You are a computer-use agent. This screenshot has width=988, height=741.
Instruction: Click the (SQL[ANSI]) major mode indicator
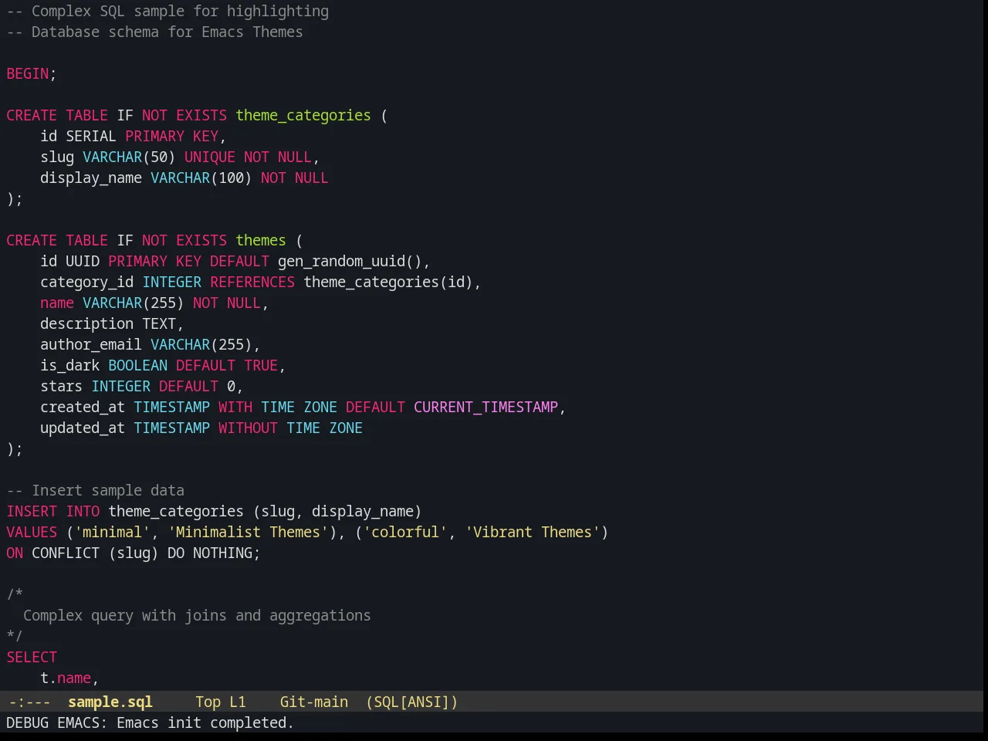click(412, 702)
